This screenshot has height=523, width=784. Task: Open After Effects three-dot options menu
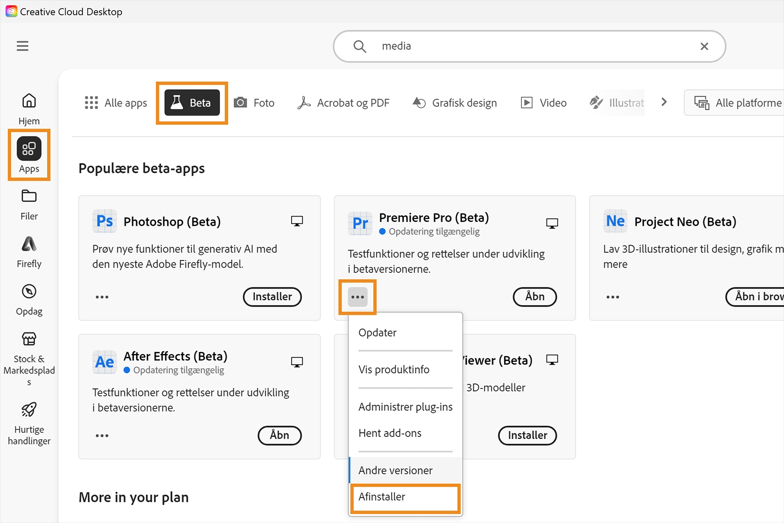[102, 435]
